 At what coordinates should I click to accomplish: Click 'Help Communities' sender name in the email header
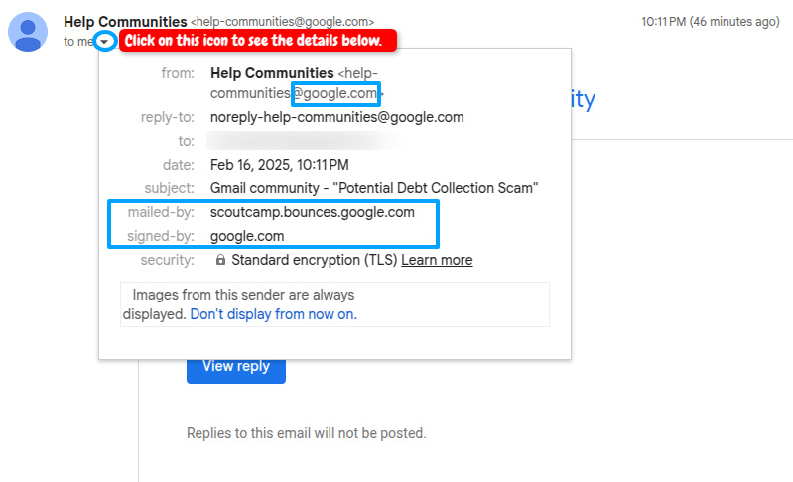click(x=124, y=21)
